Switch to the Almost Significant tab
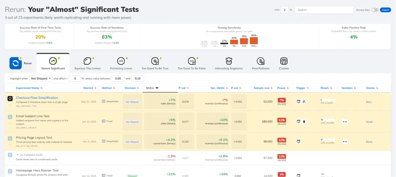This screenshot has width=396, height=177. (53, 63)
